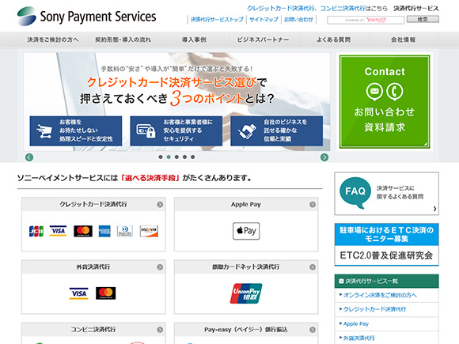Click Apple Pay sidebar link
Image resolution: width=459 pixels, height=344 pixels.
tap(356, 323)
